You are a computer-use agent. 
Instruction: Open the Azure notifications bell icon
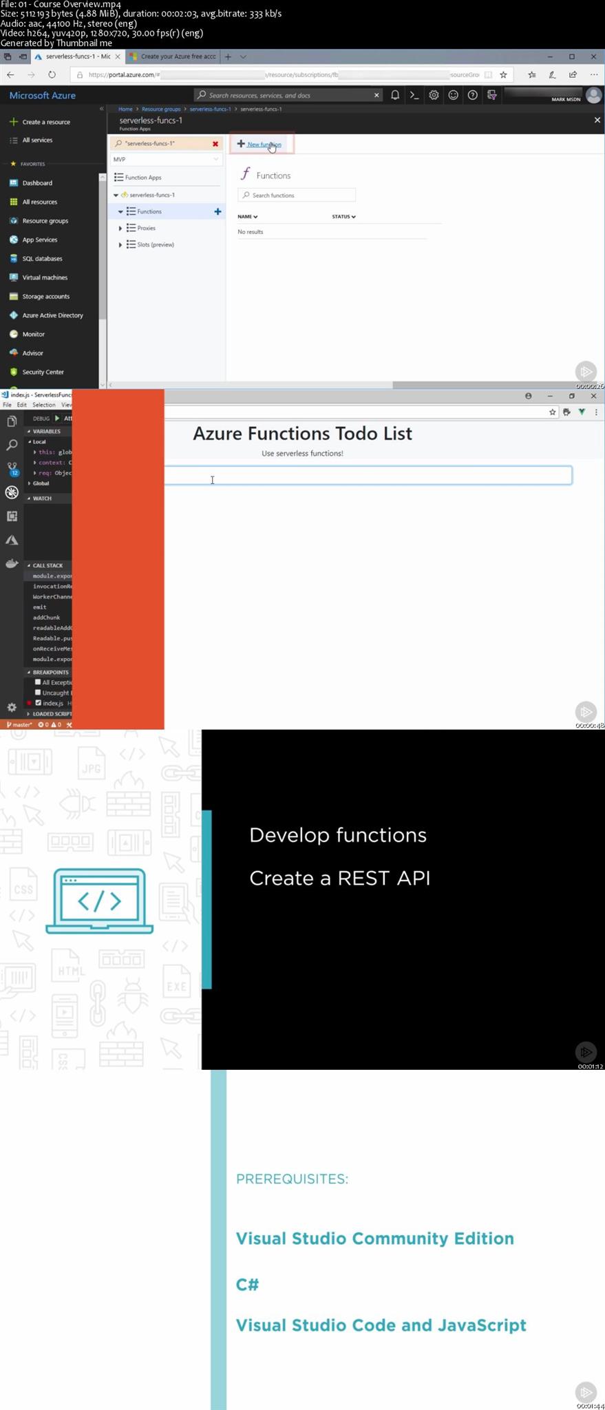395,95
